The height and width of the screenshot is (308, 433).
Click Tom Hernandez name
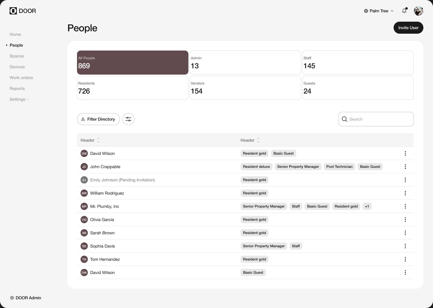pyautogui.click(x=105, y=259)
